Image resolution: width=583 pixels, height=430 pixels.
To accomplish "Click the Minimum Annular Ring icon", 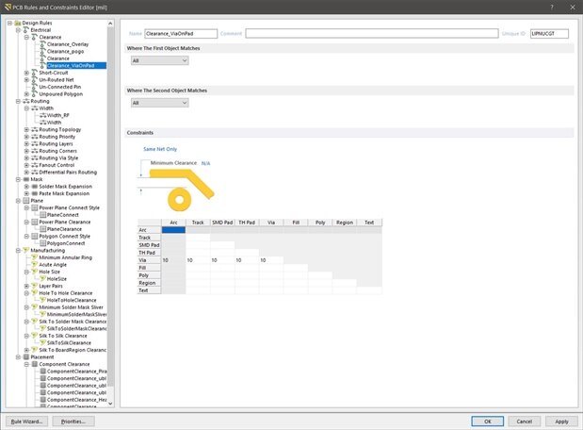I will (35, 257).
